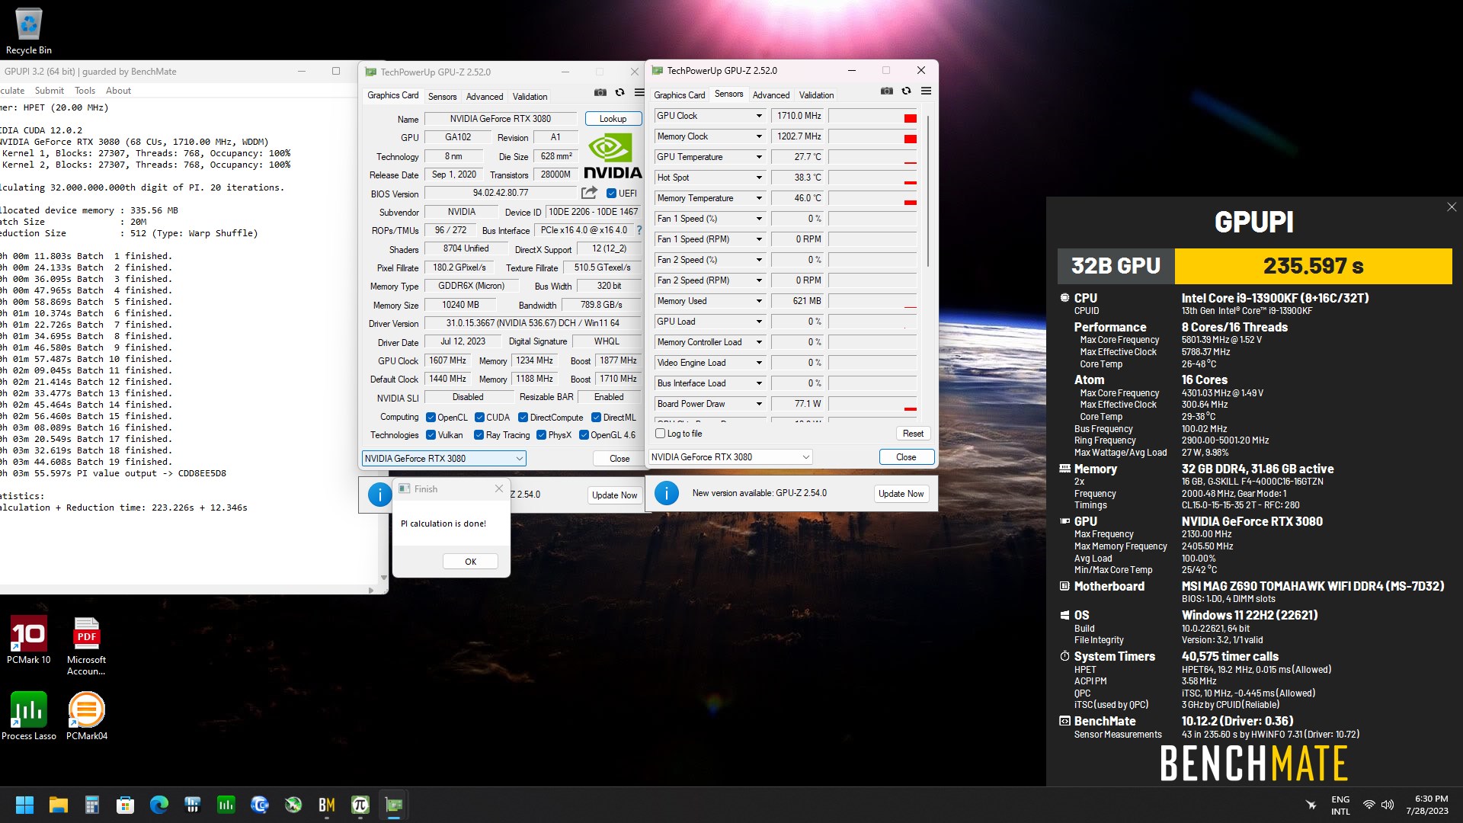The height and width of the screenshot is (823, 1463).
Task: Click BIOS version share/export icon
Action: [x=589, y=193]
